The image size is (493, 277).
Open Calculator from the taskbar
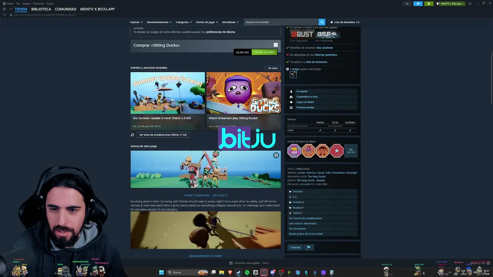332,272
